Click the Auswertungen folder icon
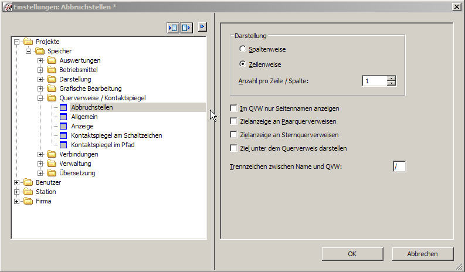This screenshot has height=272, width=465. coord(52,60)
